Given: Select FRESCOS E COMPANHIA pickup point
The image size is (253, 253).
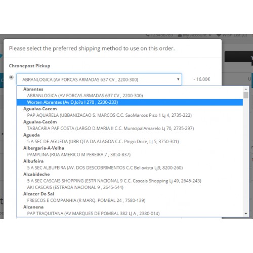Looking at the screenshot, I should [130, 200].
